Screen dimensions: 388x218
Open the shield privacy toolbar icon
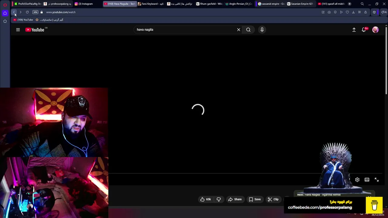coord(335,12)
